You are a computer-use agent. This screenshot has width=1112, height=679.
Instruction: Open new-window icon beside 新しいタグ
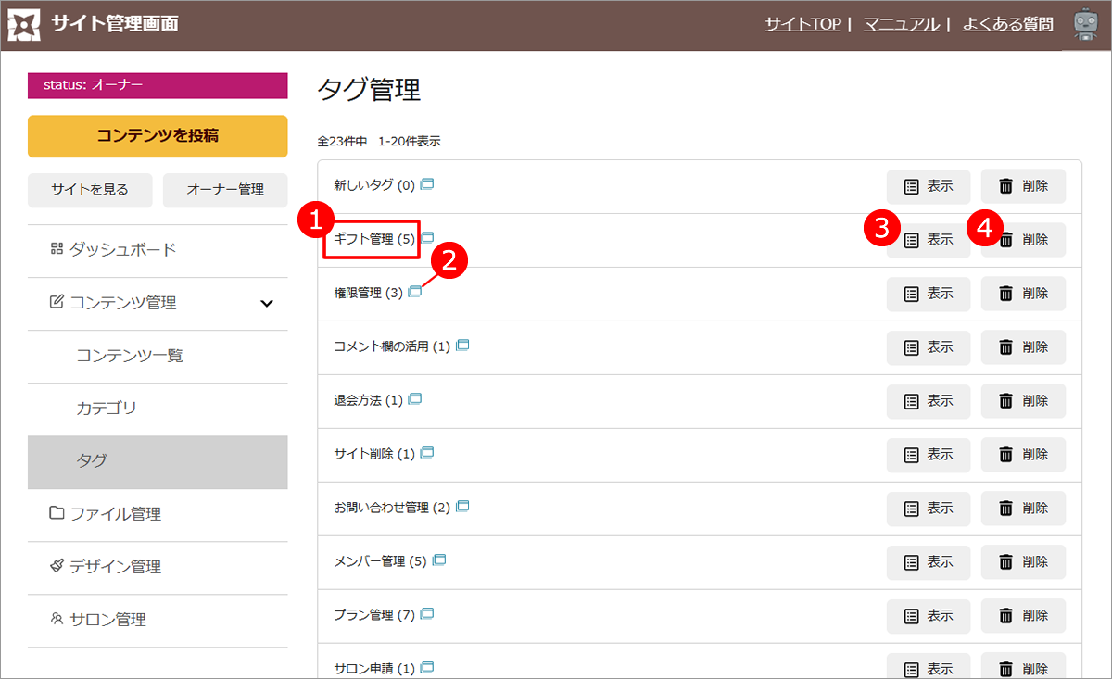(427, 184)
